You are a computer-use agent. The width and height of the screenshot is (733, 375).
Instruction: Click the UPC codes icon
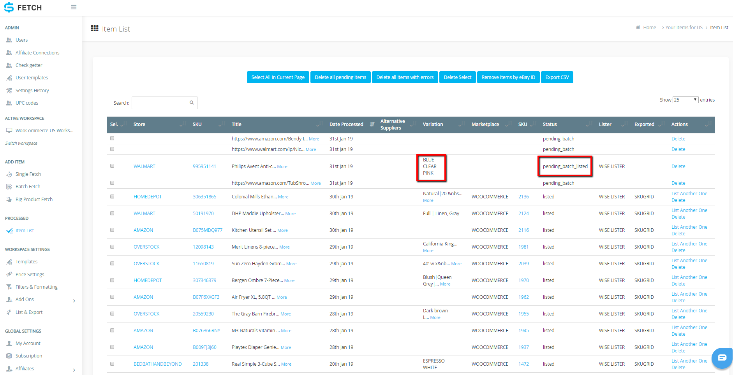coord(9,103)
